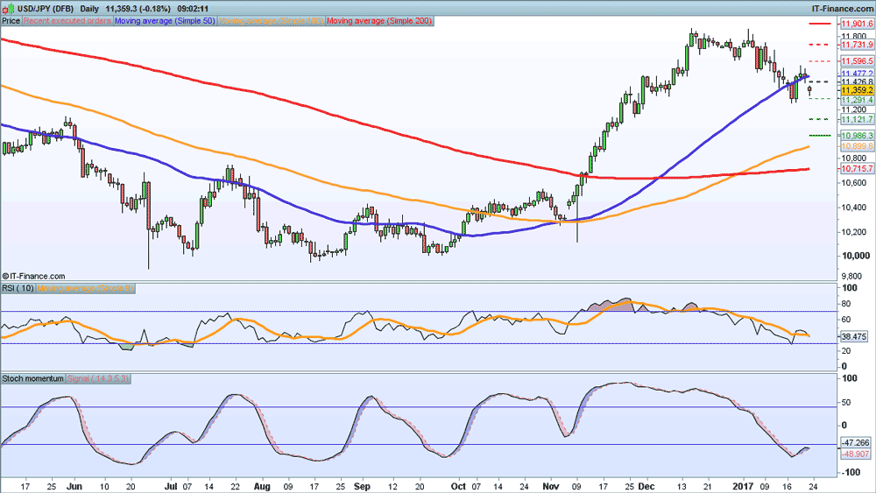Click the orange 10,899.8 moving average tag
Screen dimensions: 876x493
pyautogui.click(x=857, y=146)
